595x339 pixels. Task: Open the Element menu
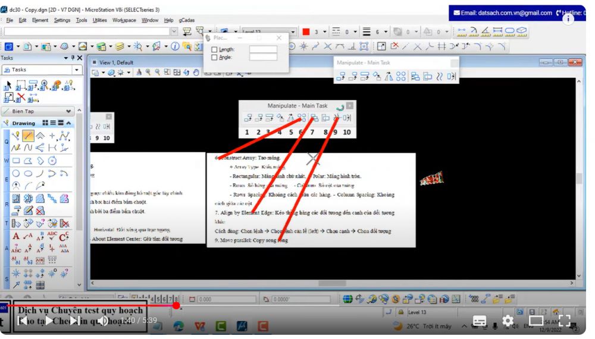(x=40, y=20)
